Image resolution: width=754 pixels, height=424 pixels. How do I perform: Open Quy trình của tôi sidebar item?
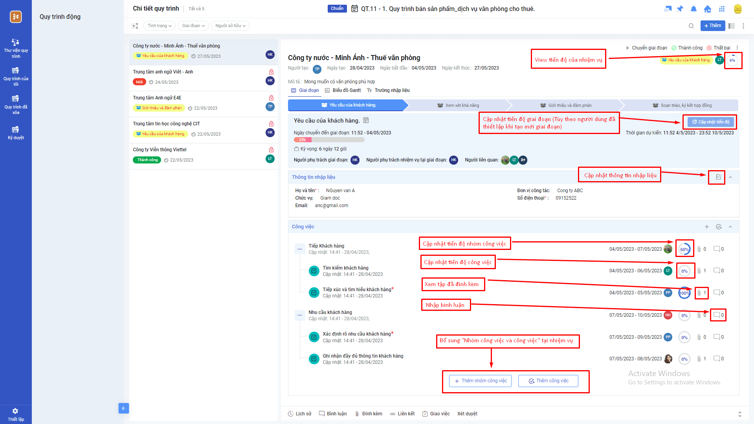[x=16, y=77]
